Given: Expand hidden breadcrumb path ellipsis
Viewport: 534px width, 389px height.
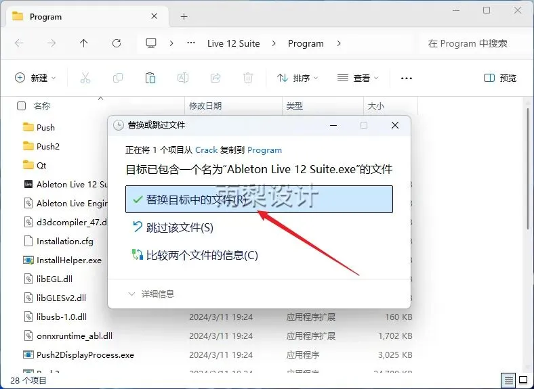Looking at the screenshot, I should tap(191, 43).
